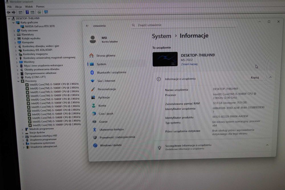Click the Bluetooth i urządzenia icon
The width and height of the screenshot is (285, 190).
coord(92,72)
